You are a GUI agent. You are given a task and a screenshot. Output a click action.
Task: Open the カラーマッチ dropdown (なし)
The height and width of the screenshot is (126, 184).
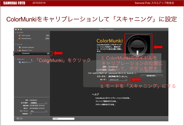click(x=38, y=111)
